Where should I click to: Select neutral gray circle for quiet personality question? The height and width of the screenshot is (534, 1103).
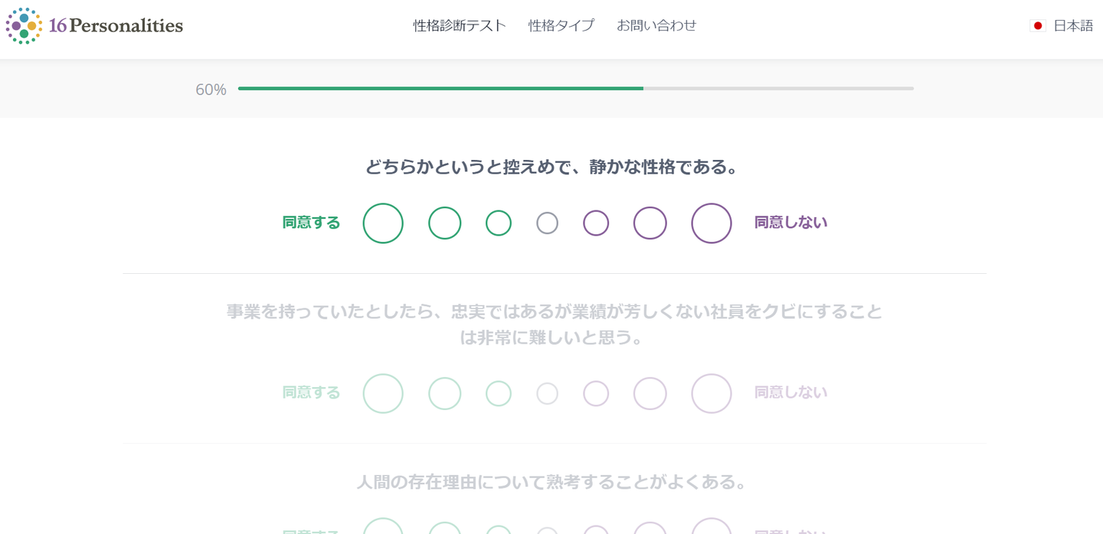click(547, 223)
